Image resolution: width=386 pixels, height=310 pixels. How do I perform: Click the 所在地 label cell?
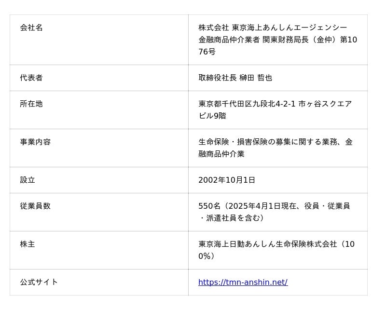coord(31,104)
